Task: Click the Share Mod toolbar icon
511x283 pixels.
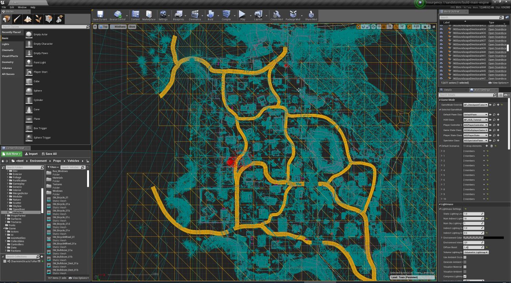Action: [x=311, y=16]
